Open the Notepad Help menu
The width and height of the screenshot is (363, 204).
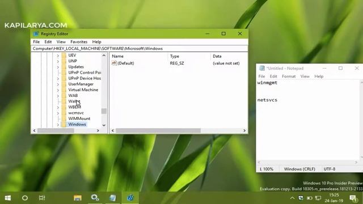point(319,76)
